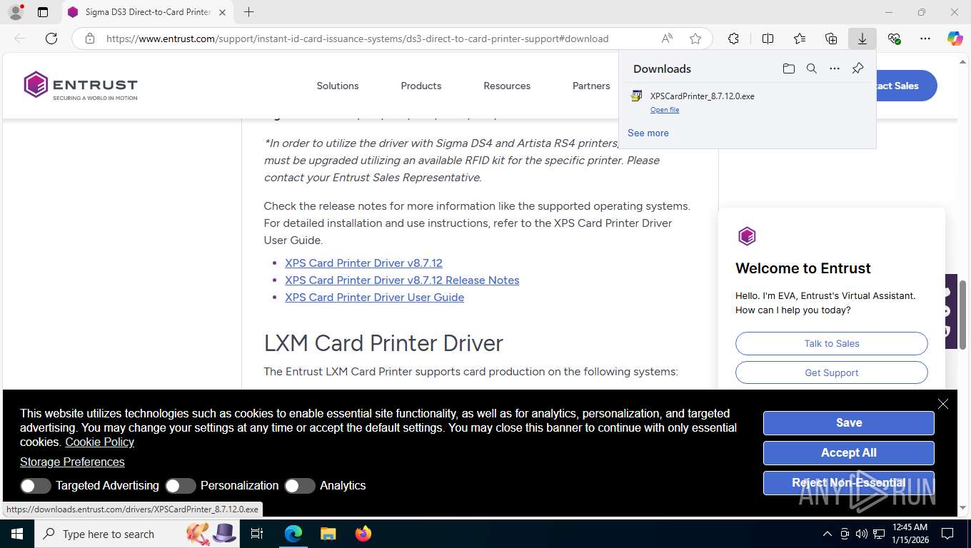The image size is (971, 548).
Task: Open a new browser tab
Action: click(248, 12)
